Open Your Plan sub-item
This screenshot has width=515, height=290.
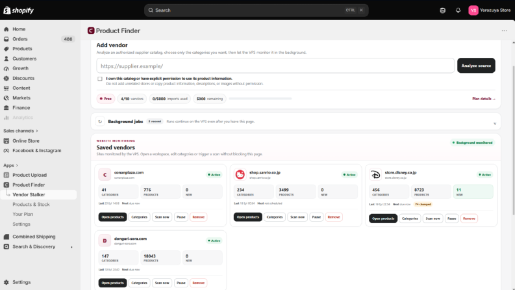[23, 214]
